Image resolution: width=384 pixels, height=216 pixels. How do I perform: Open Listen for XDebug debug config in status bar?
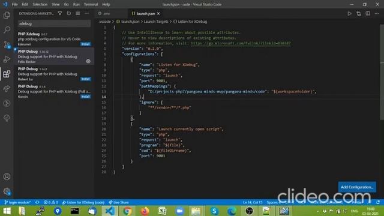83,202
